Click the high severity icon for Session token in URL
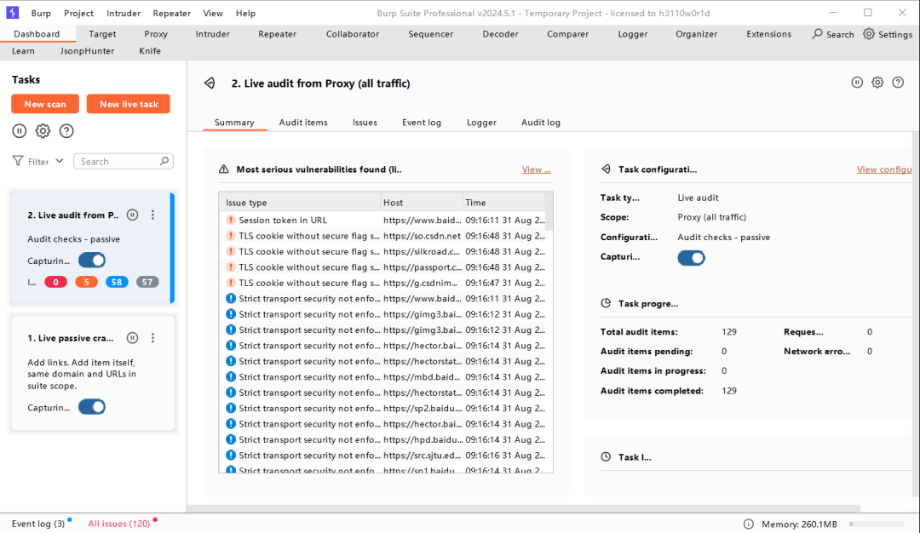This screenshot has height=533, width=920. [231, 220]
